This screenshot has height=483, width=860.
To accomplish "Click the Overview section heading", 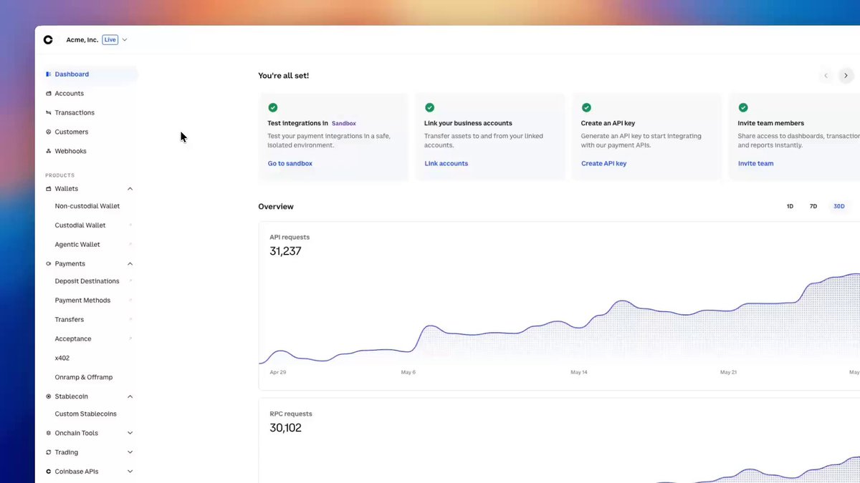I will (x=276, y=207).
